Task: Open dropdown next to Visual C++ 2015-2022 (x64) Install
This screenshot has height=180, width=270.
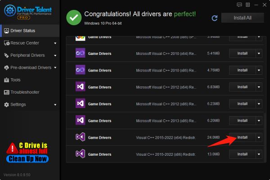Action: [x=259, y=137]
